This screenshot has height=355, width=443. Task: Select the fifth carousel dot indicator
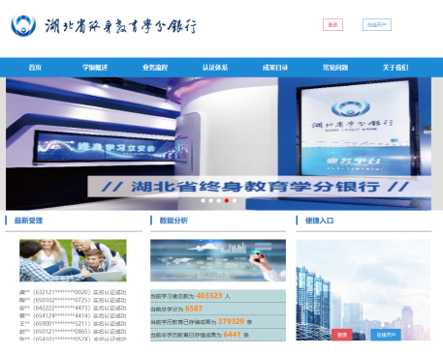pos(235,200)
